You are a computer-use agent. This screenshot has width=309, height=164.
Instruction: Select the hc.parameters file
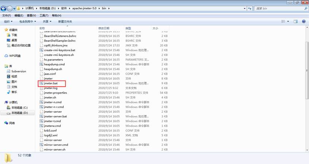tap(54, 59)
